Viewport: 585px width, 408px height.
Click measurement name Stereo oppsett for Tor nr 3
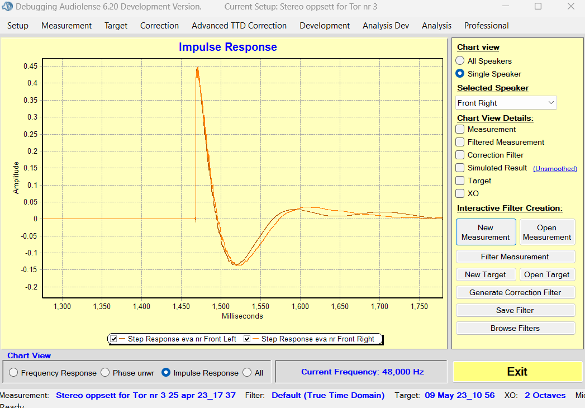click(146, 395)
